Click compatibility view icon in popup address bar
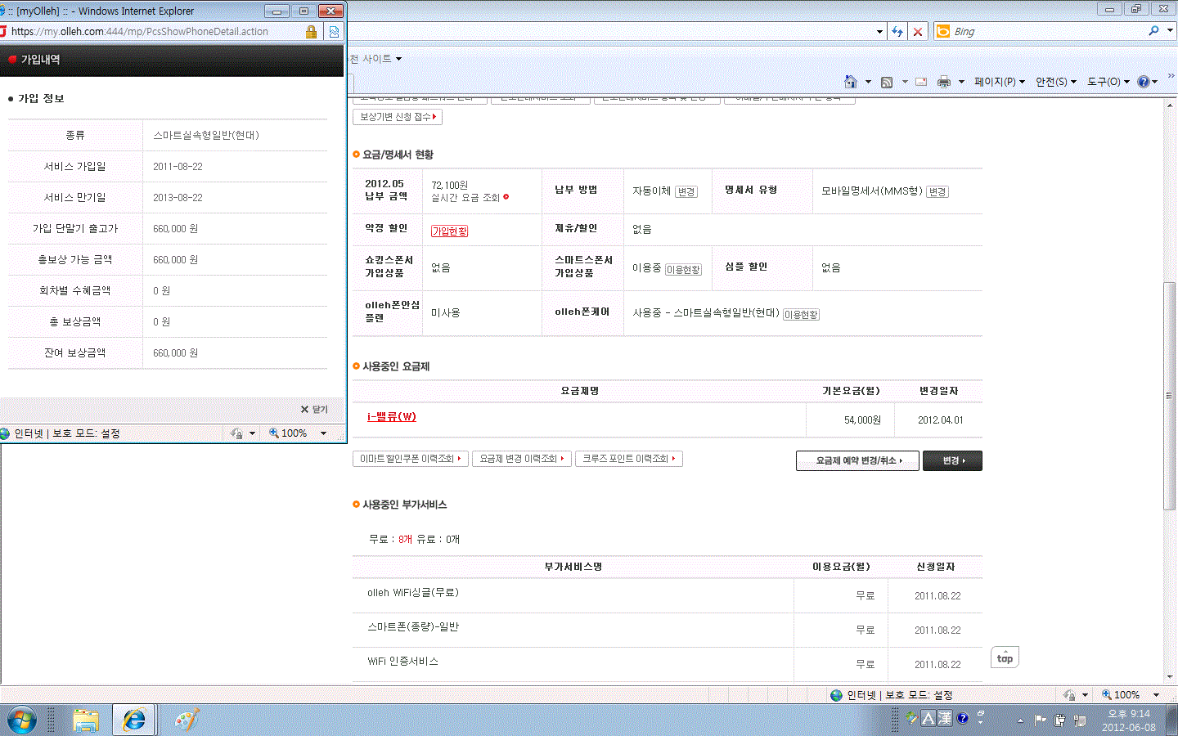 [334, 31]
